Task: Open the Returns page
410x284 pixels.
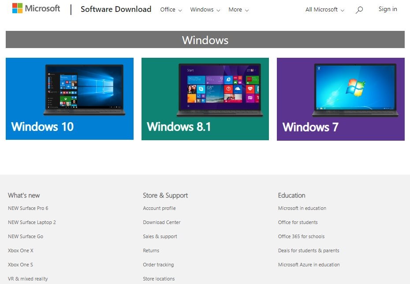Action: point(151,250)
